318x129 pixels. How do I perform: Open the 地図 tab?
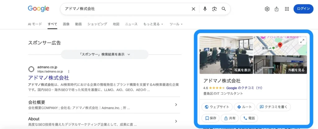116,24
